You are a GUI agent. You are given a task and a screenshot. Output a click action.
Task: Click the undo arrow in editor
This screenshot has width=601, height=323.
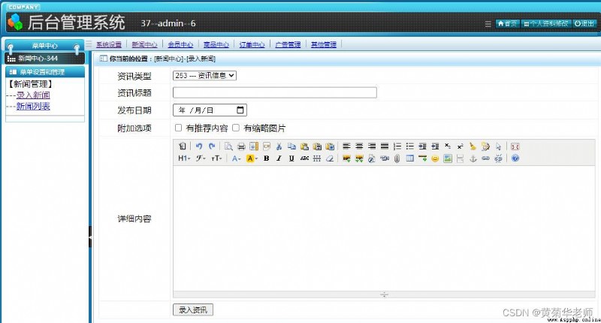point(199,146)
